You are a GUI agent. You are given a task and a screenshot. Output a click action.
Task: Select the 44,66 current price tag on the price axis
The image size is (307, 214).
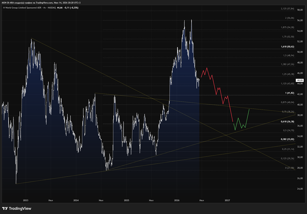tap(300, 80)
